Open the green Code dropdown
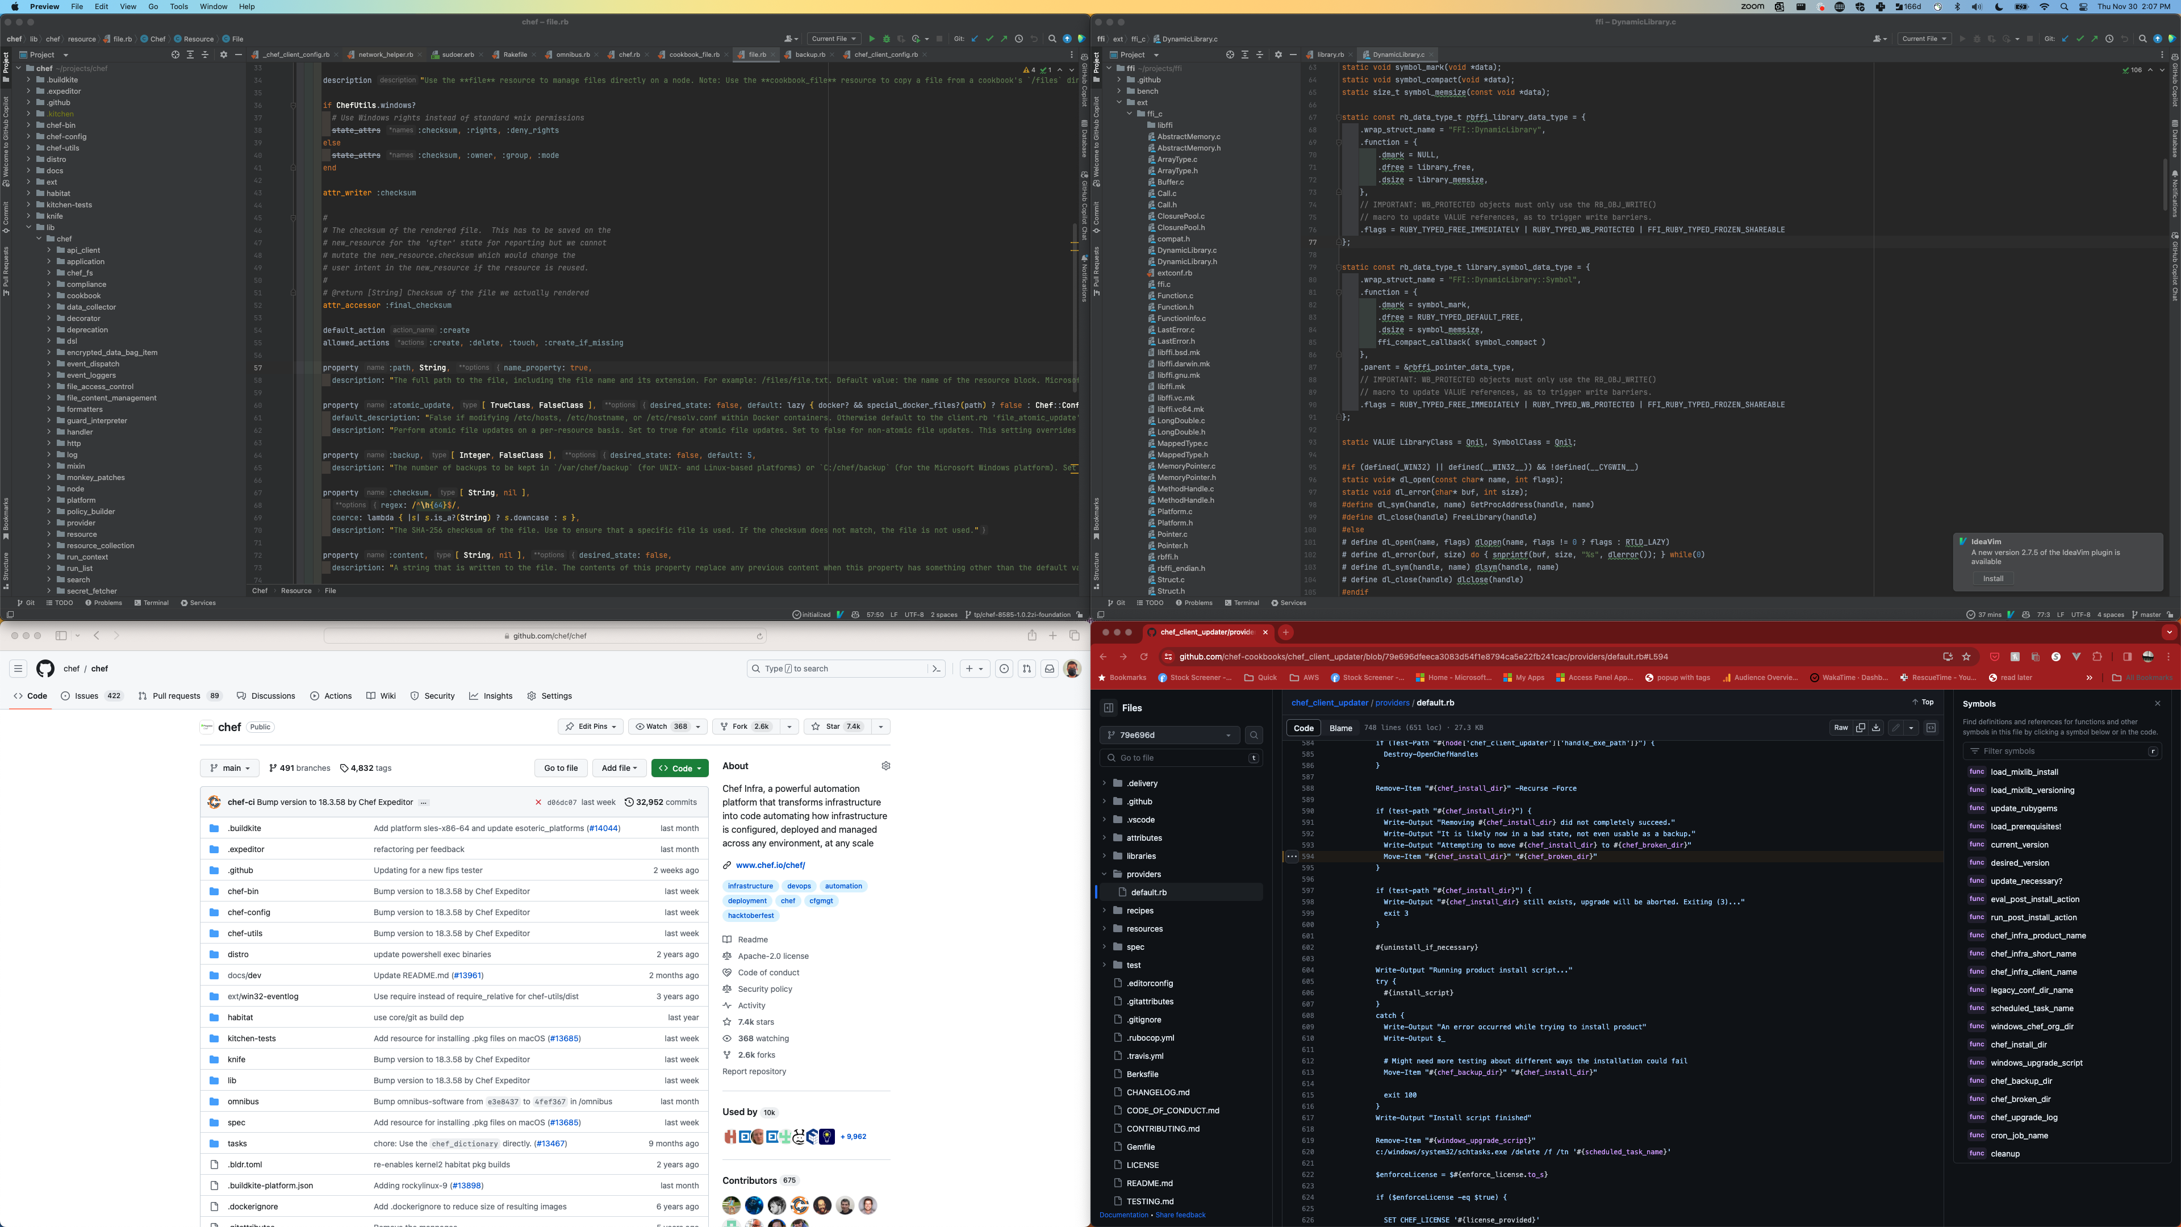The image size is (2181, 1227). pos(679,768)
